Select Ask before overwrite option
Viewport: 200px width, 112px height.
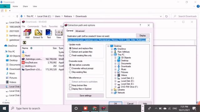coord(70,65)
